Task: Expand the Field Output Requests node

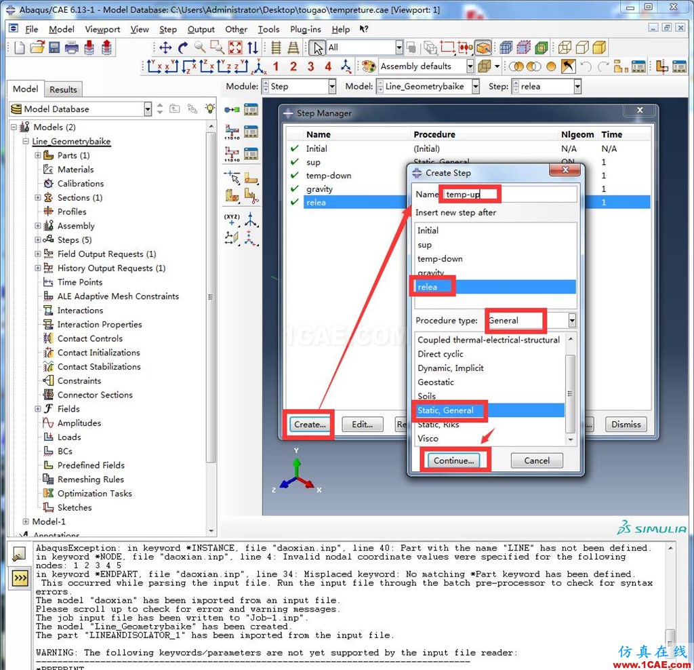Action: pyautogui.click(x=38, y=254)
